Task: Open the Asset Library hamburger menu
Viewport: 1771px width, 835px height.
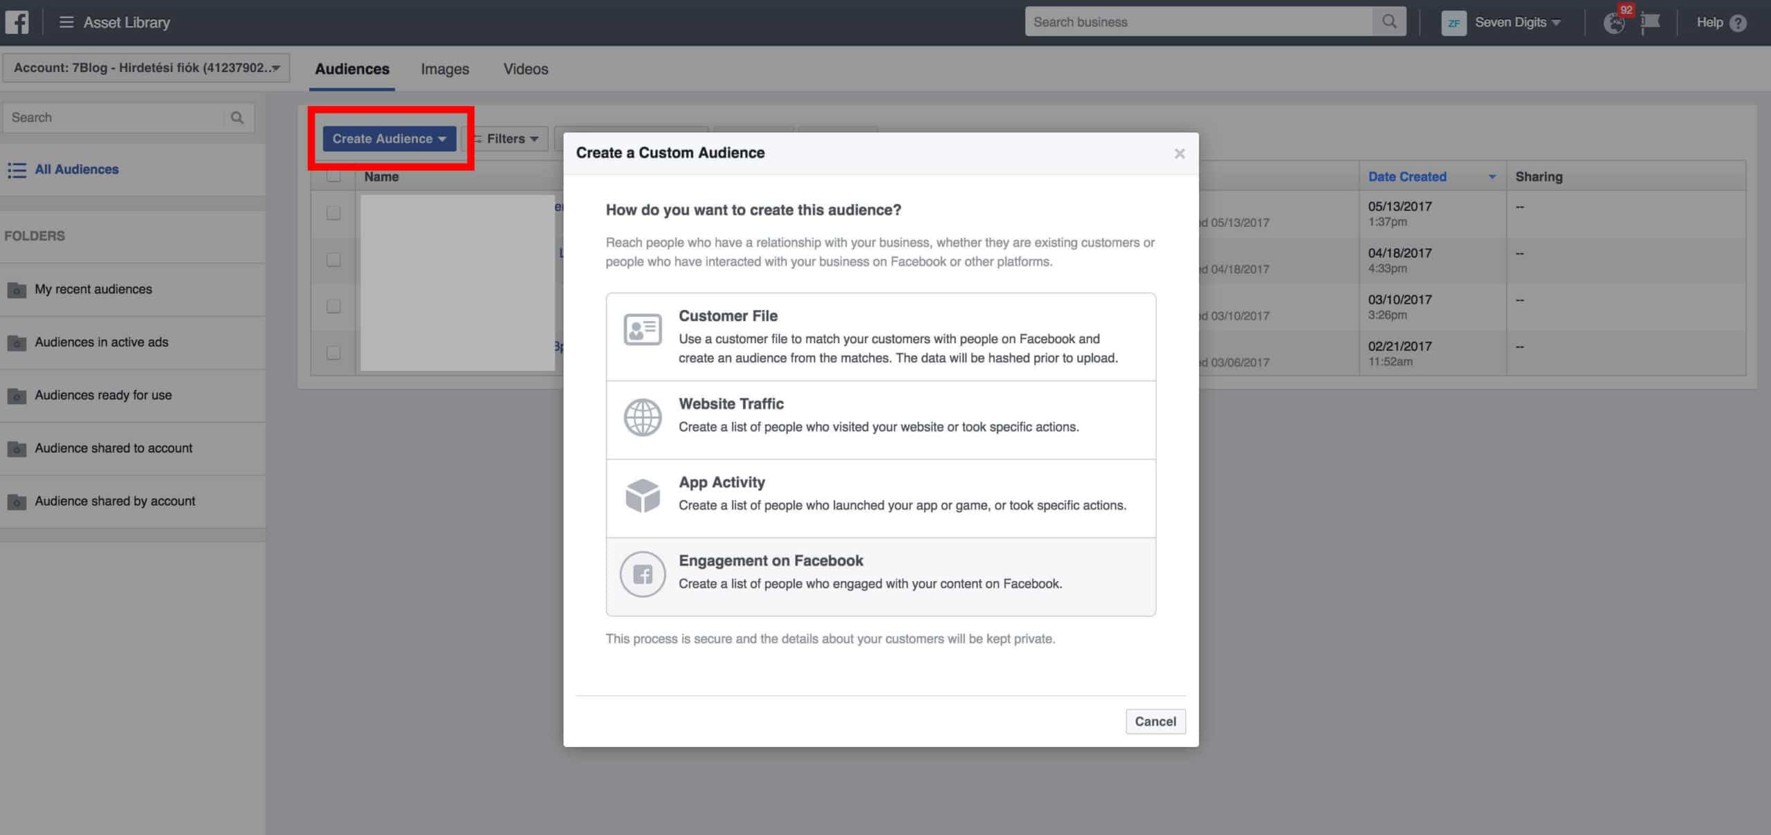Action: (x=66, y=22)
